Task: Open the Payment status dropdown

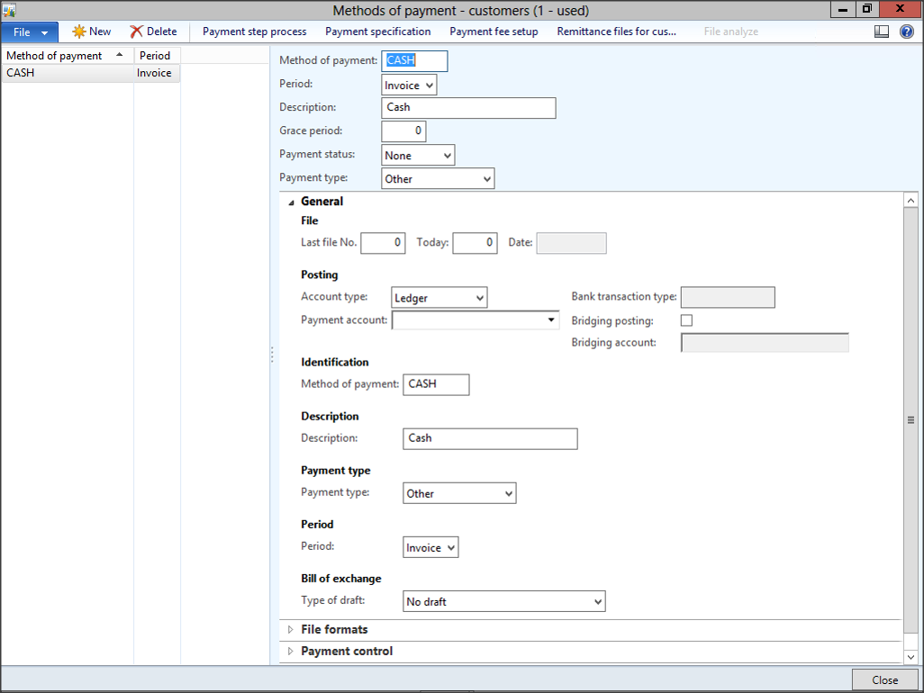Action: point(447,156)
